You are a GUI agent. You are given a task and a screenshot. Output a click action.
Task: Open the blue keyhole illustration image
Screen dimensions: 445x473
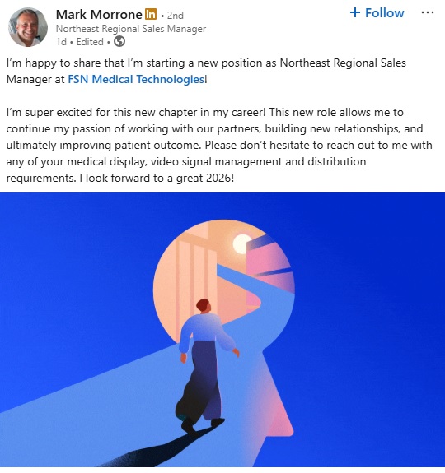(222, 330)
